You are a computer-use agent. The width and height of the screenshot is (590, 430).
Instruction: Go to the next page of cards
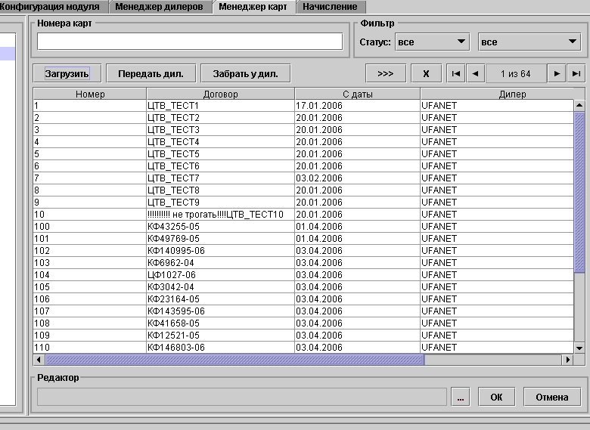[557, 73]
